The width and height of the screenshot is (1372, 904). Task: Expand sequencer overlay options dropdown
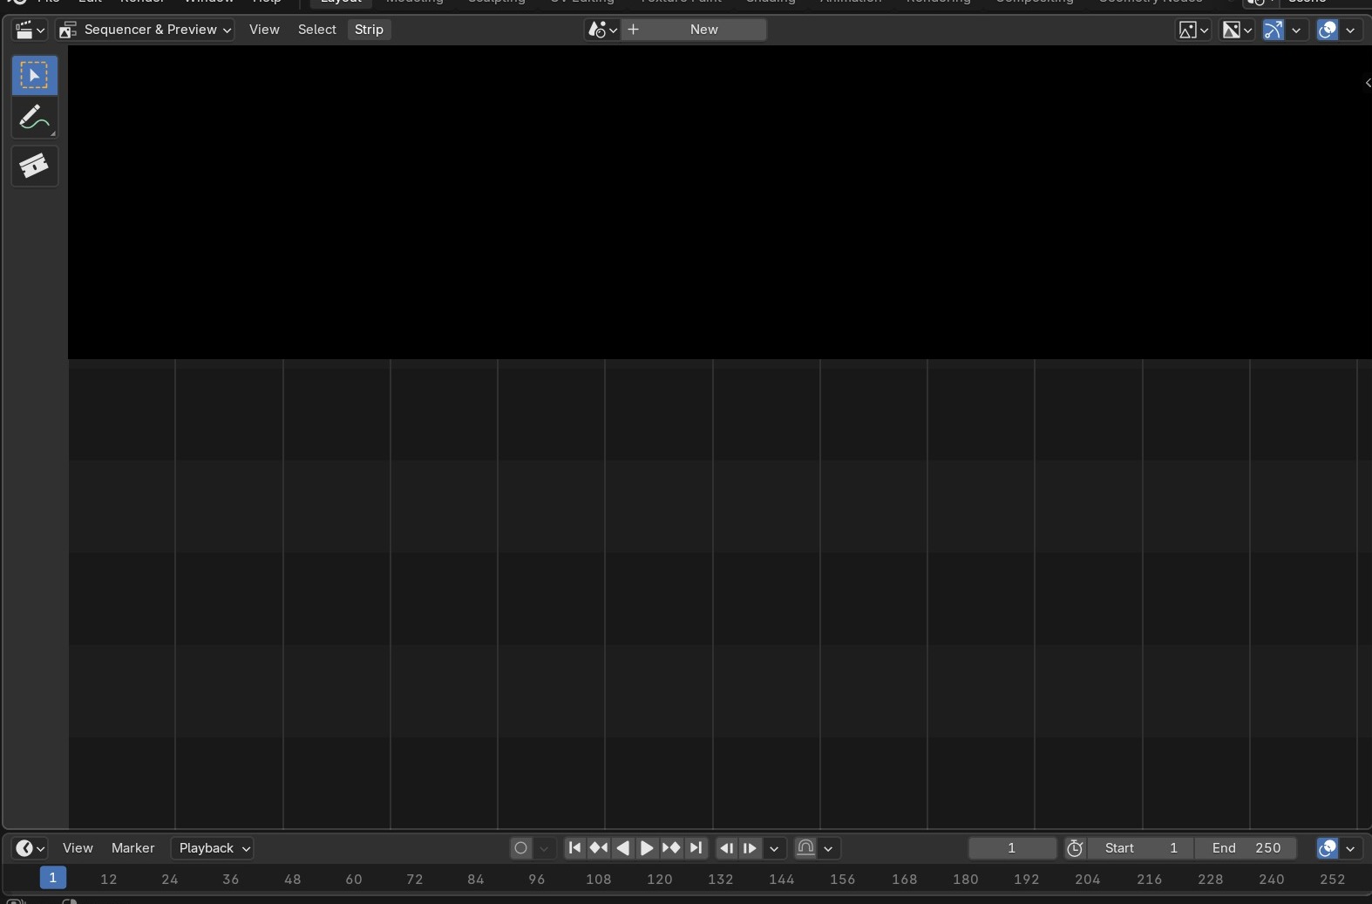pos(1350,30)
